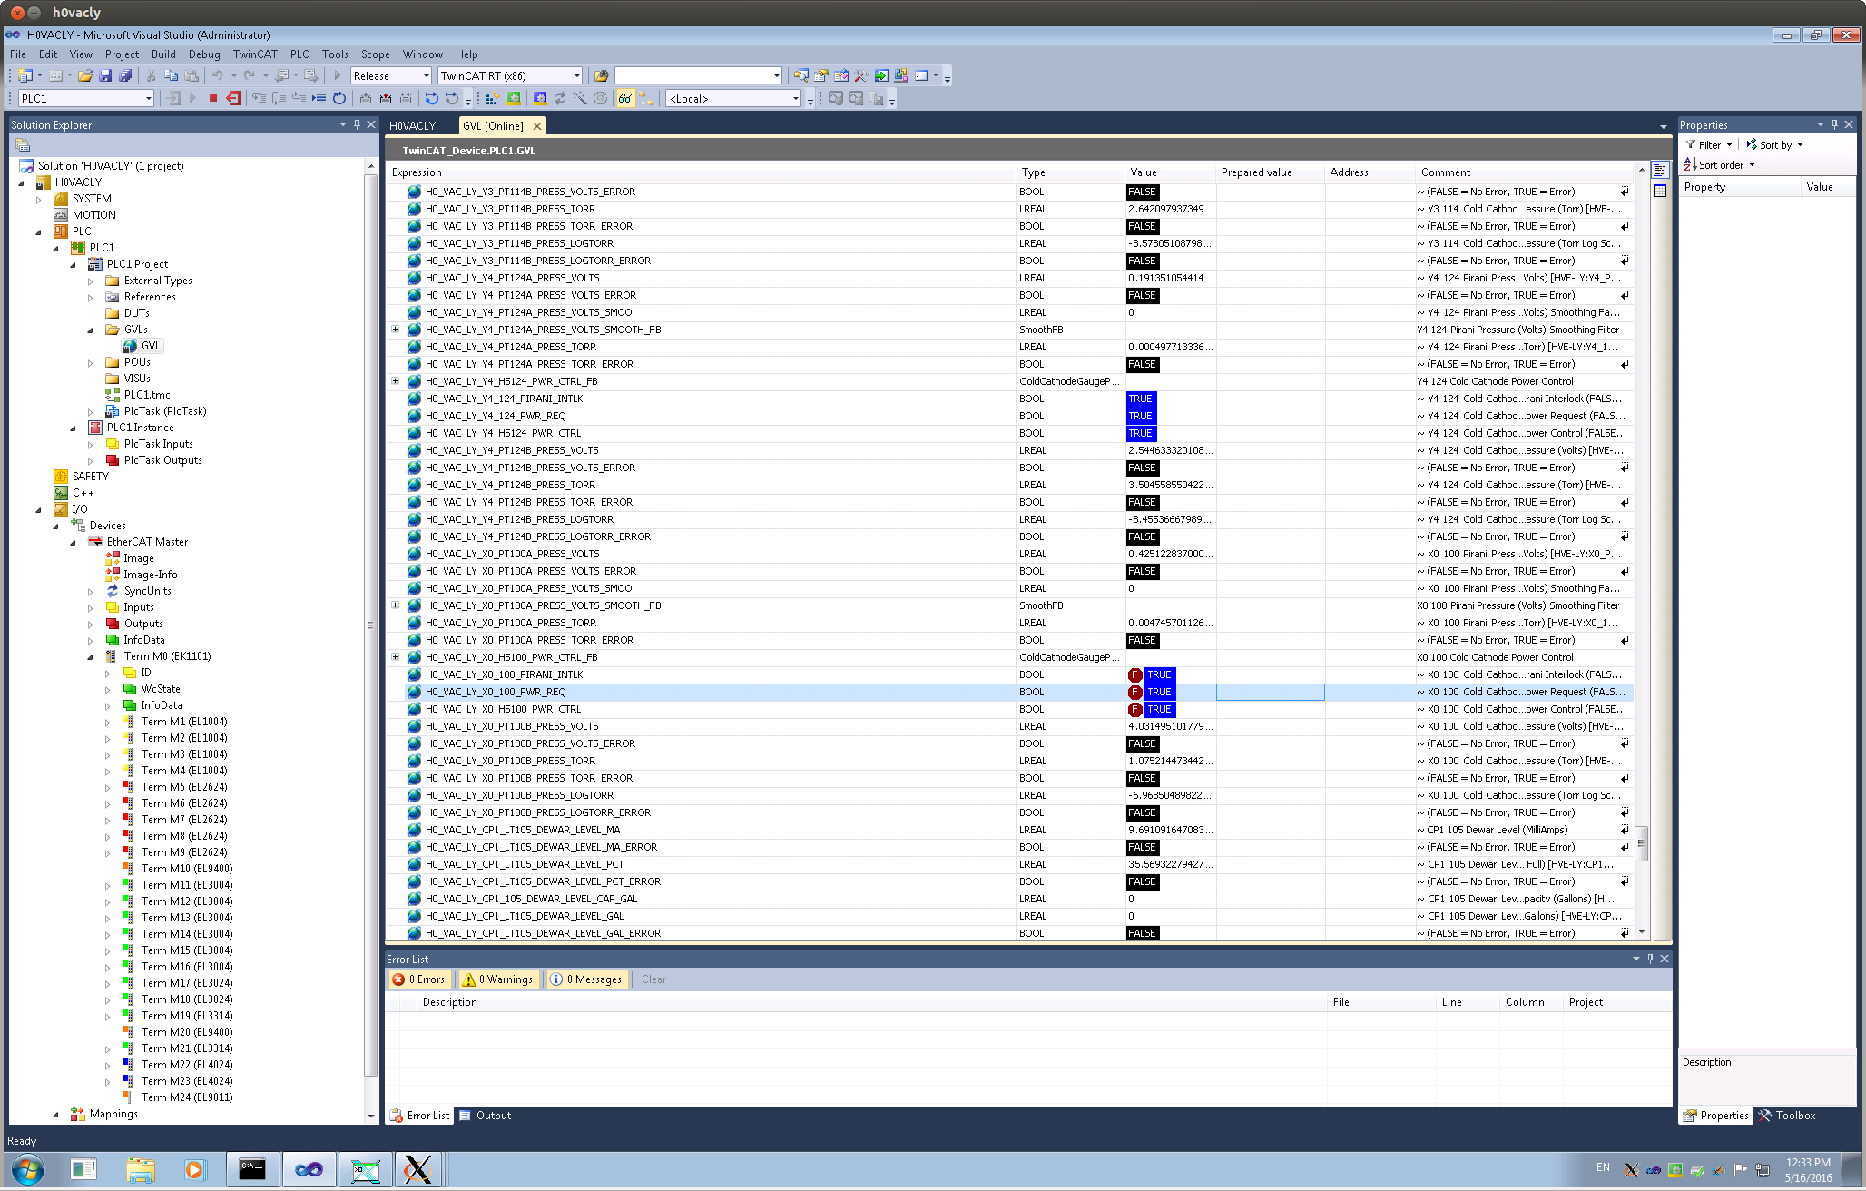This screenshot has width=1866, height=1191.
Task: Expand the H0_VAC_LY_Y4_PT124A_PRESS_VOLTS_SMOOTH_FB row
Action: click(396, 330)
